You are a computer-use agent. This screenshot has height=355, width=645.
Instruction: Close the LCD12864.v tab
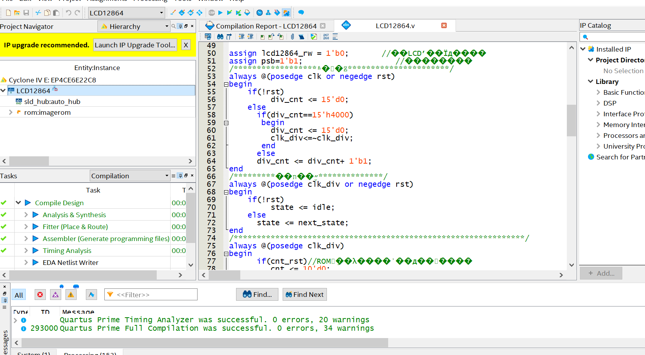pyautogui.click(x=444, y=25)
